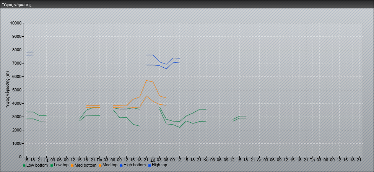The width and height of the screenshot is (374, 172).
Task: Click the 4000 y-axis label
Action: [x=17, y=103]
